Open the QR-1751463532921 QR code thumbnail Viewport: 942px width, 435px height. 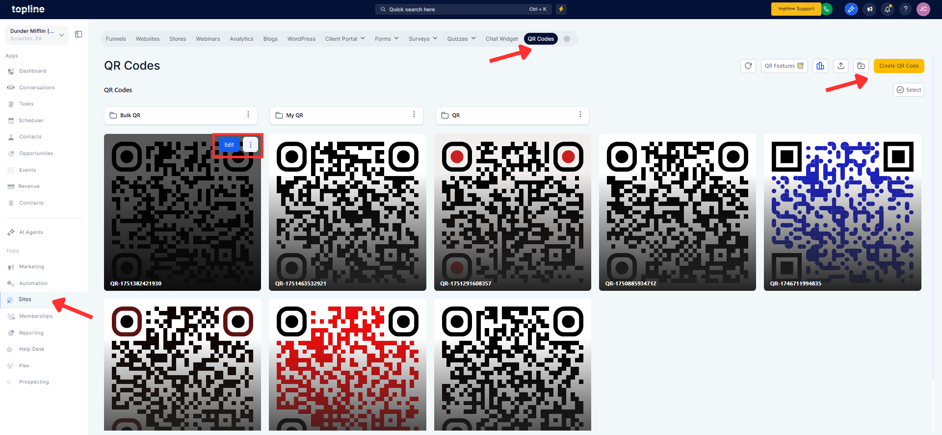tap(347, 212)
